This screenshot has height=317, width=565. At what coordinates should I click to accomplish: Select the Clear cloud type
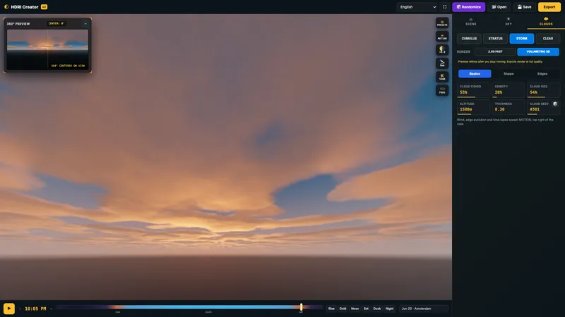(x=548, y=39)
